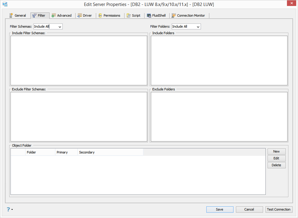The height and width of the screenshot is (218, 298).
Task: Switch to the Advanced tab
Action: pyautogui.click(x=62, y=15)
